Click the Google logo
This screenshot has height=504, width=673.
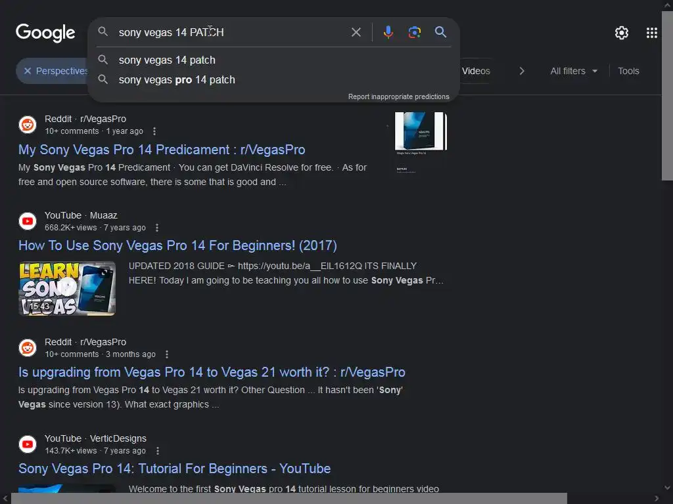pos(45,33)
